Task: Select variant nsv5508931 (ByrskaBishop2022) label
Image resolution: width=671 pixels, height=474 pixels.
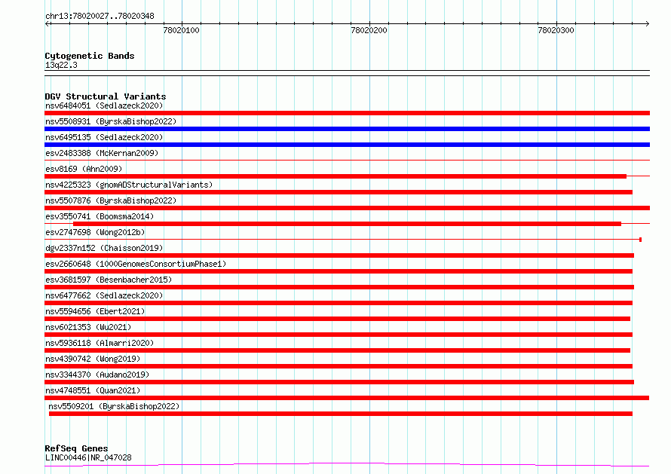Action: tap(111, 121)
